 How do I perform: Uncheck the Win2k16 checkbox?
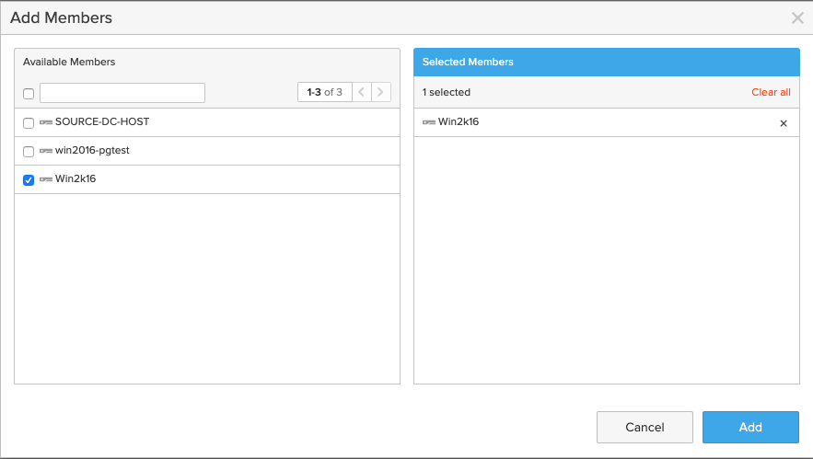[29, 180]
